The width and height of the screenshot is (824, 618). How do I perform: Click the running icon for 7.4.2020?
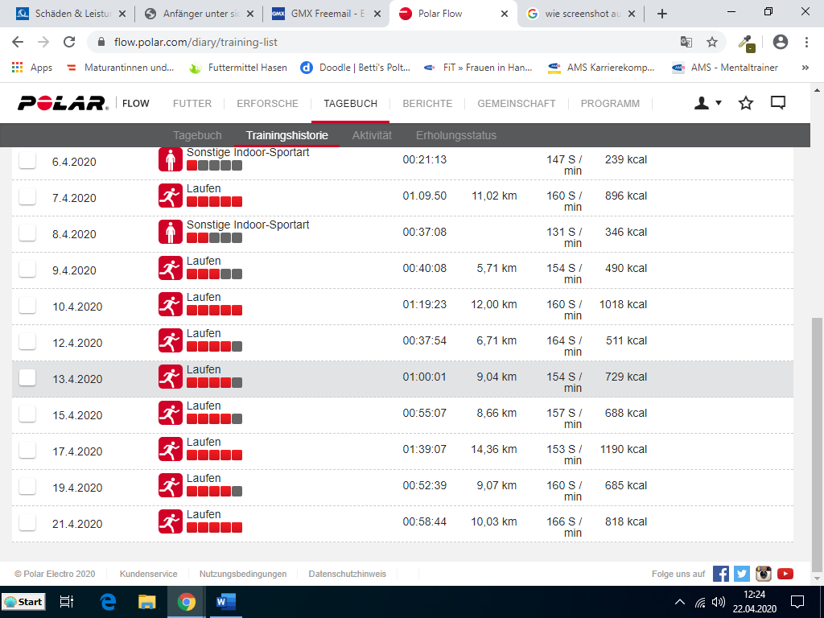[x=170, y=196]
